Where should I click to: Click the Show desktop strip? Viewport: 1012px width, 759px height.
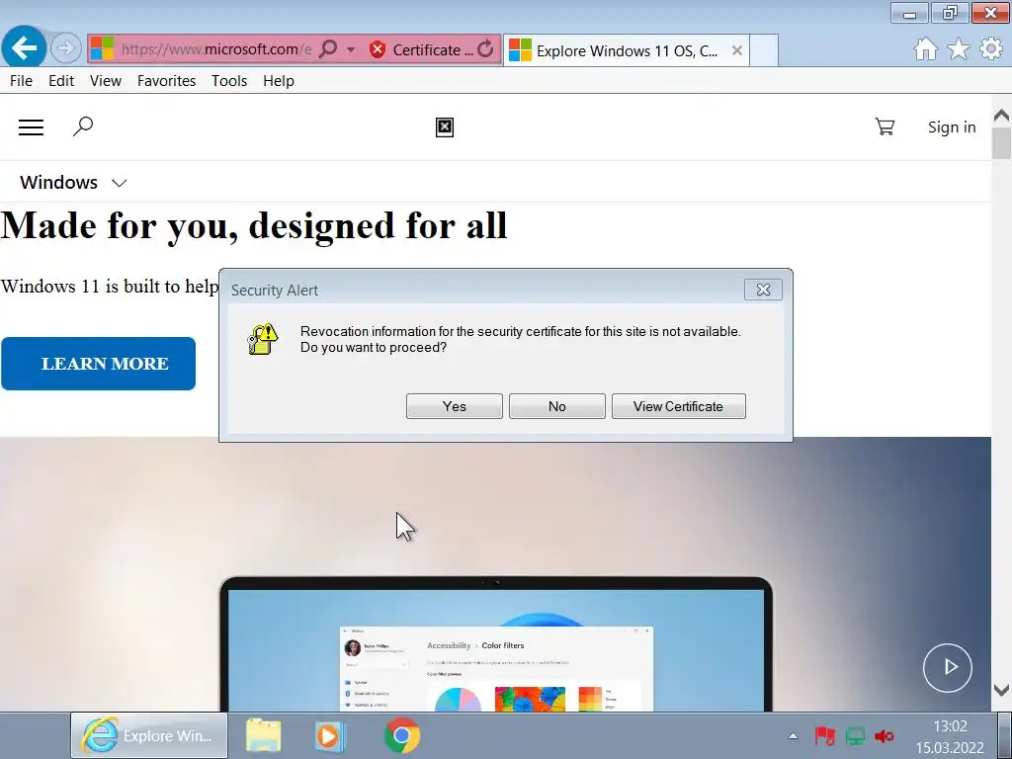1005,735
